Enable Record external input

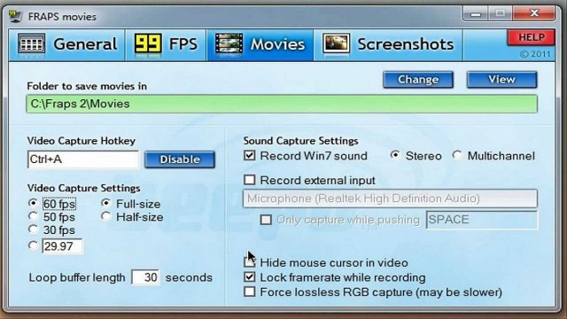[x=250, y=180]
